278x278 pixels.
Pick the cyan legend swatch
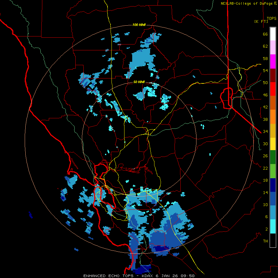(273, 226)
